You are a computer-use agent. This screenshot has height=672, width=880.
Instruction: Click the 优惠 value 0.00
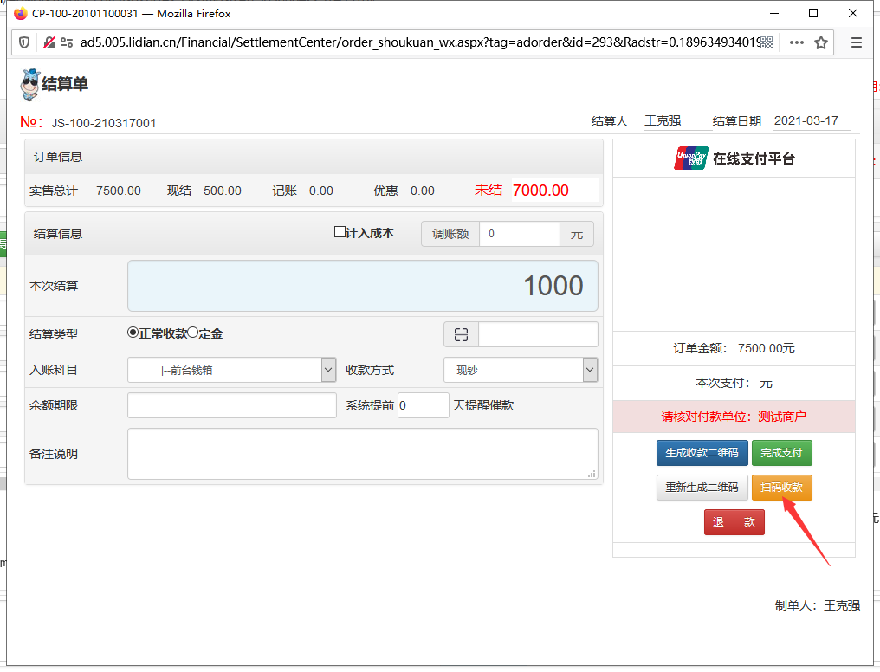click(422, 191)
